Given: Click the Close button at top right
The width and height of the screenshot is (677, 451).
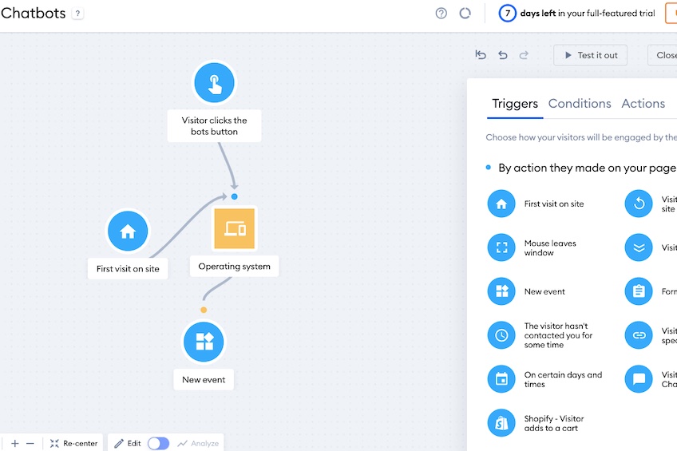Looking at the screenshot, I should 664,55.
